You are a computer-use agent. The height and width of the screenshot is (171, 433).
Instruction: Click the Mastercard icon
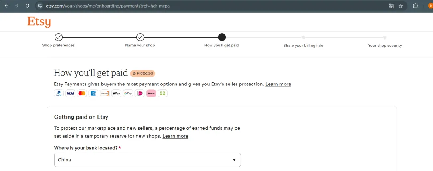coord(82,93)
